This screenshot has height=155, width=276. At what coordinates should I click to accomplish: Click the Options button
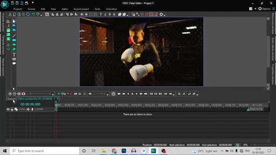(x=264, y=9)
